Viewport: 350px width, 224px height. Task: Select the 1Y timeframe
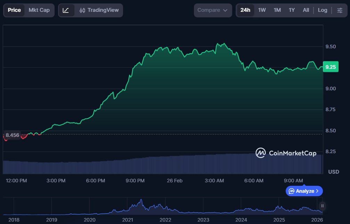[x=291, y=10]
